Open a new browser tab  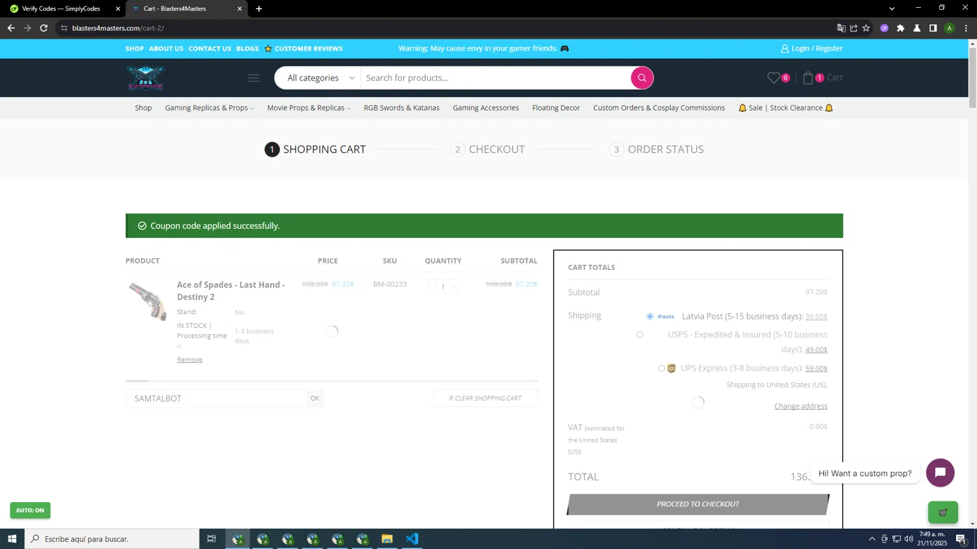click(x=259, y=8)
